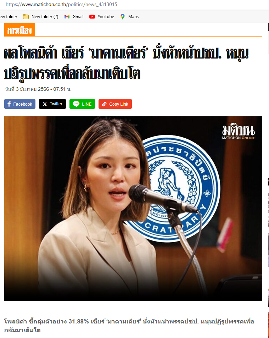
Task: Click the article summary paragraph below photo
Action: point(129,326)
